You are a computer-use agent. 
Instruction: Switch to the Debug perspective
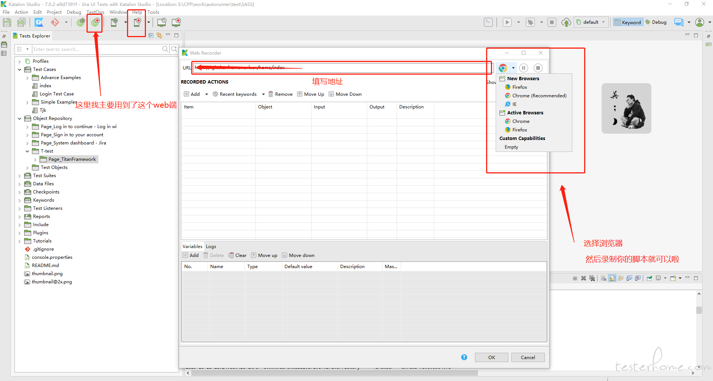coord(656,22)
